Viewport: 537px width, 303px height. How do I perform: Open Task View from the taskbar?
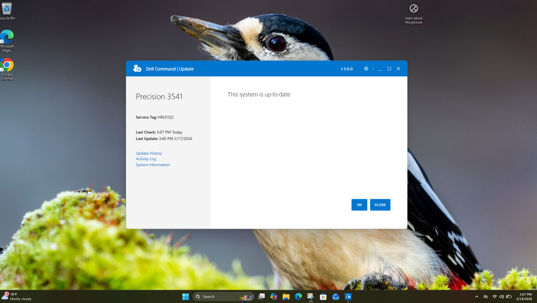pos(261,297)
